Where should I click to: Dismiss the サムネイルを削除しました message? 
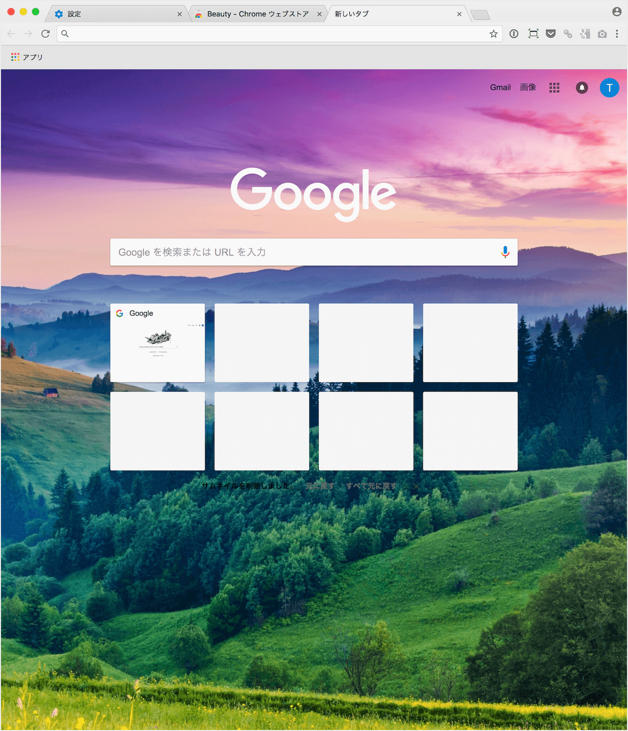point(416,486)
